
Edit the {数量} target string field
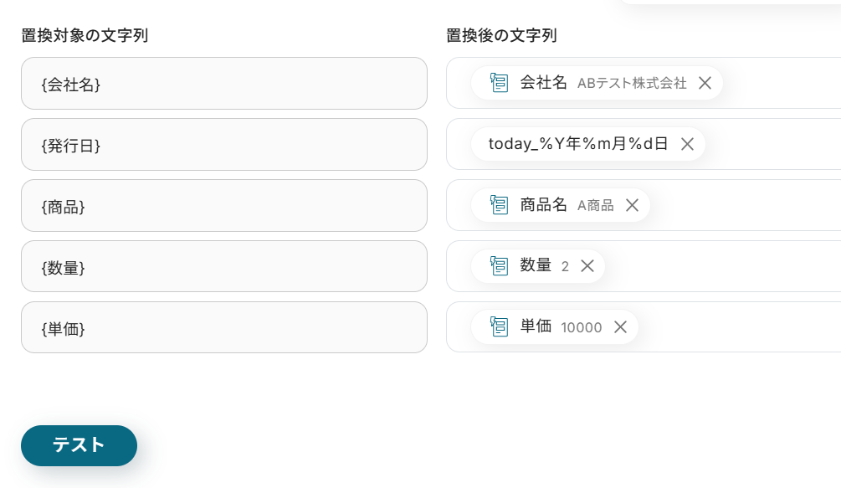[223, 267]
